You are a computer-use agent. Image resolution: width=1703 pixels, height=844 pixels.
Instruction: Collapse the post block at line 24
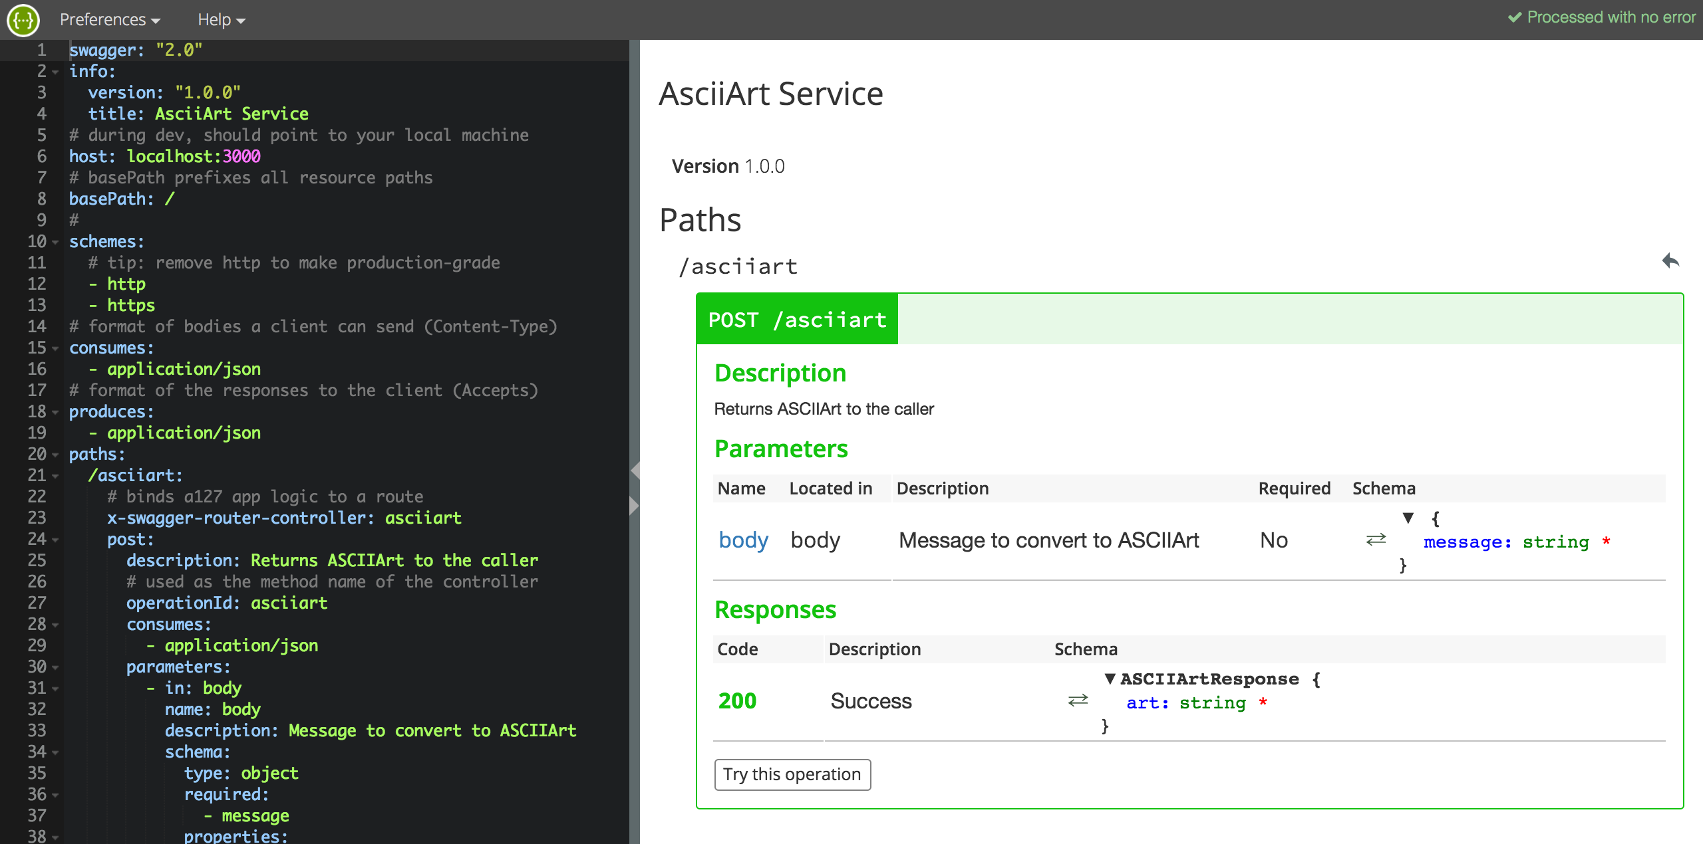click(56, 540)
